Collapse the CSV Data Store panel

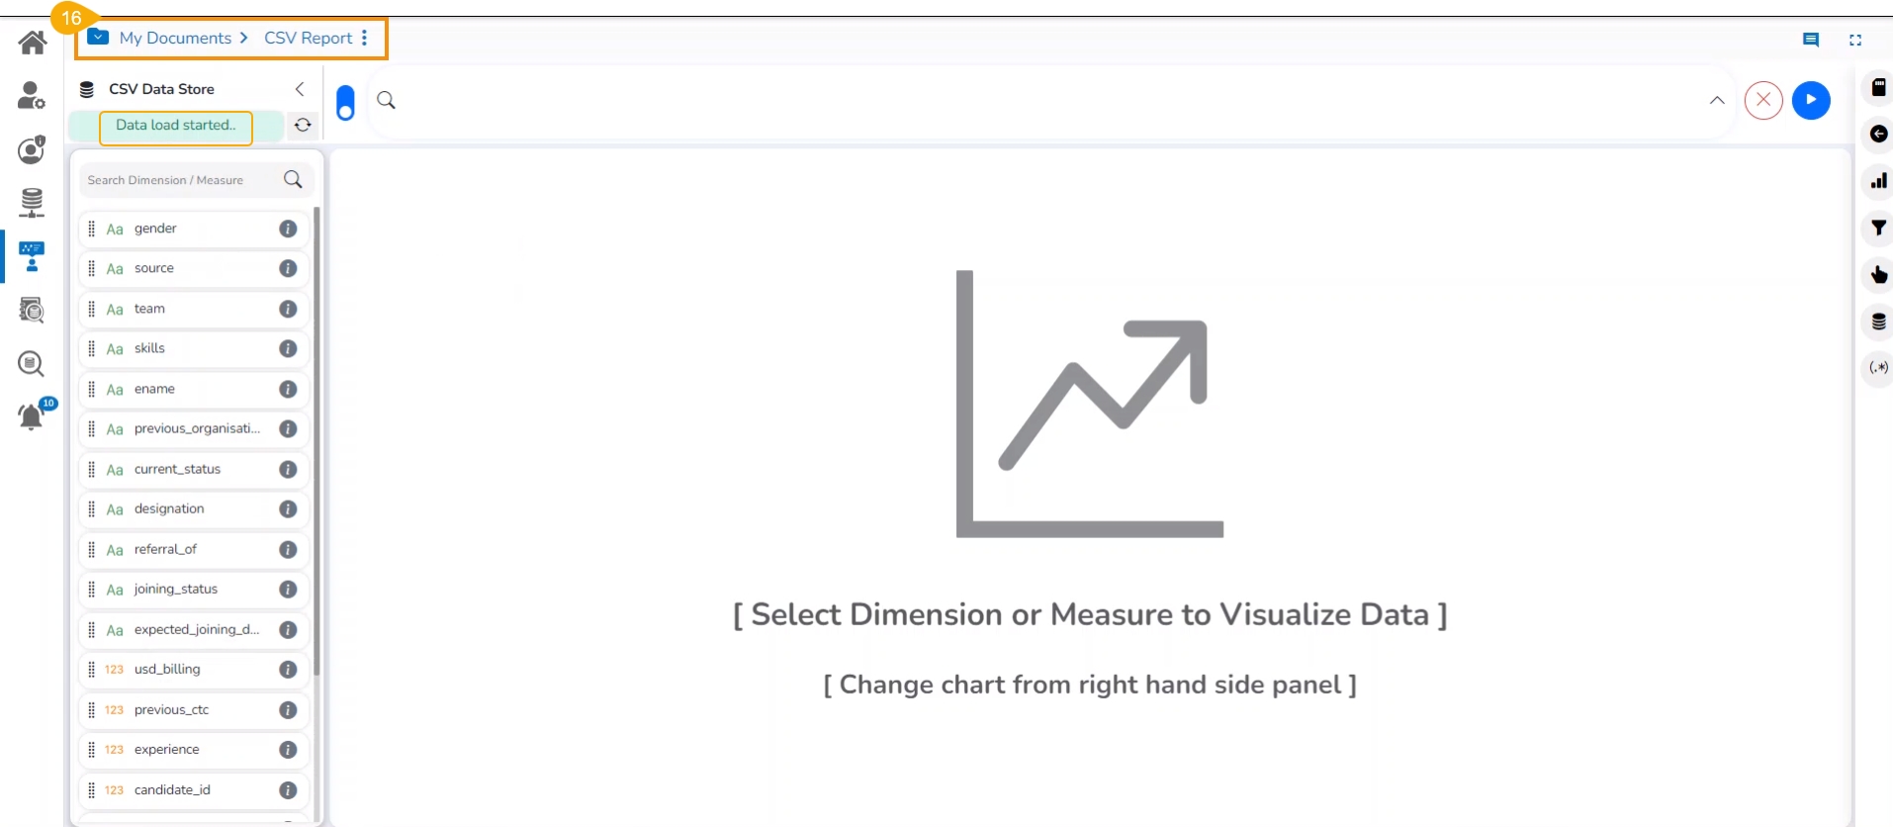pyautogui.click(x=300, y=89)
